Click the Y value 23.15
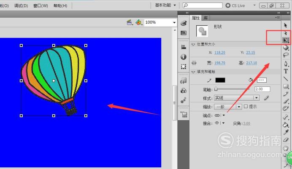Viewport: 292px width, 169px height. (x=251, y=53)
